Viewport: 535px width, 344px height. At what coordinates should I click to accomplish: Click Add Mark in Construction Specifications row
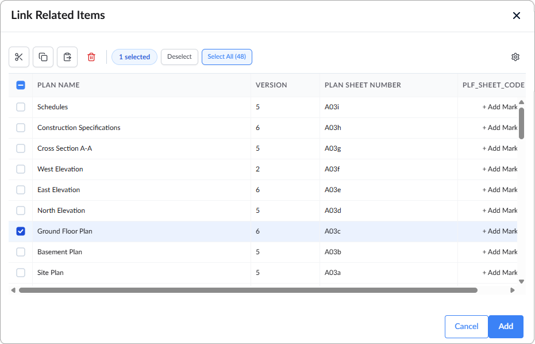click(x=500, y=128)
